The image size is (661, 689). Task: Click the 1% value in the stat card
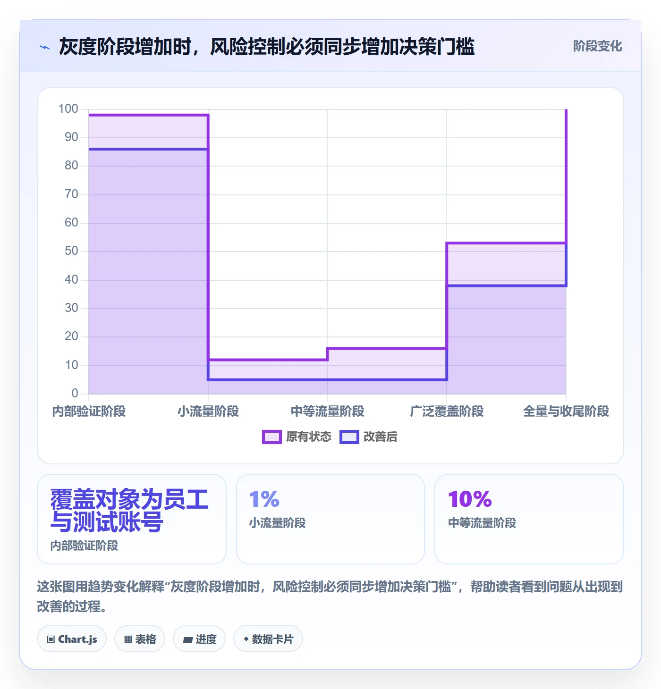(264, 499)
